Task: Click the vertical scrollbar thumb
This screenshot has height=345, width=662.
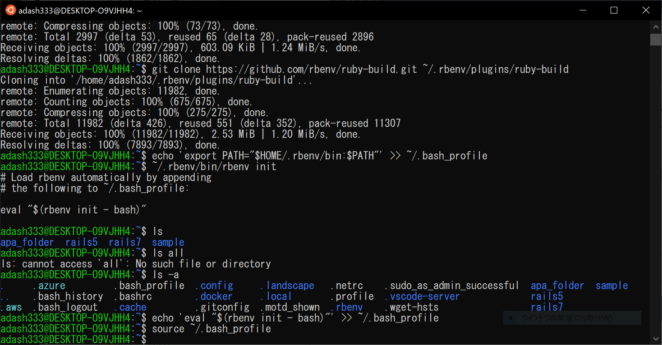Action: tap(656, 39)
